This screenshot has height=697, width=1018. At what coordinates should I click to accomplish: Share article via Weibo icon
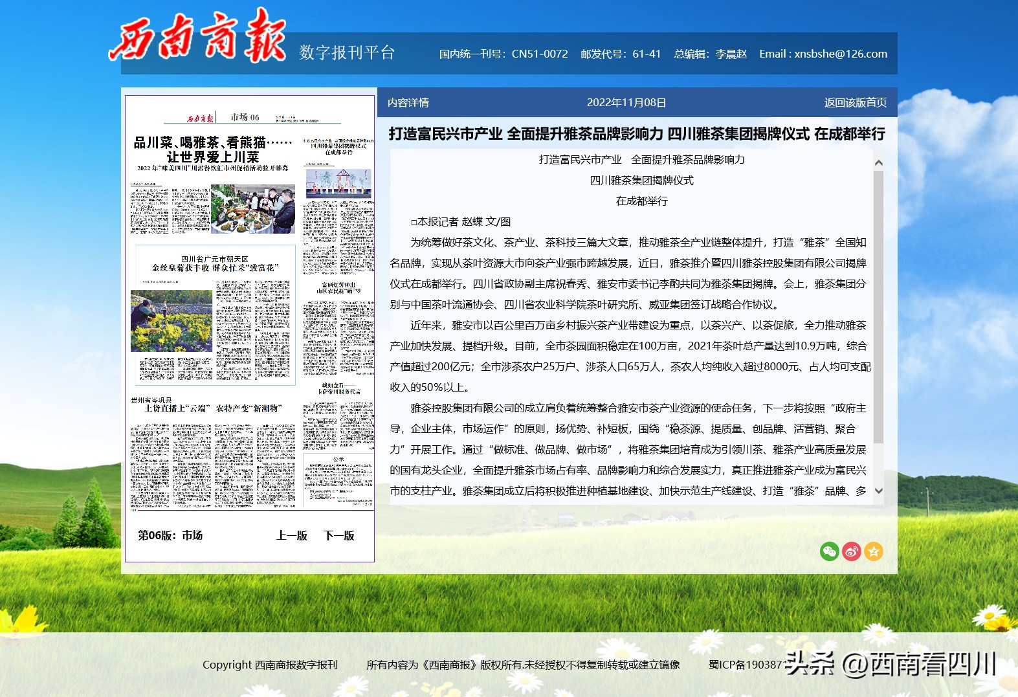click(852, 551)
